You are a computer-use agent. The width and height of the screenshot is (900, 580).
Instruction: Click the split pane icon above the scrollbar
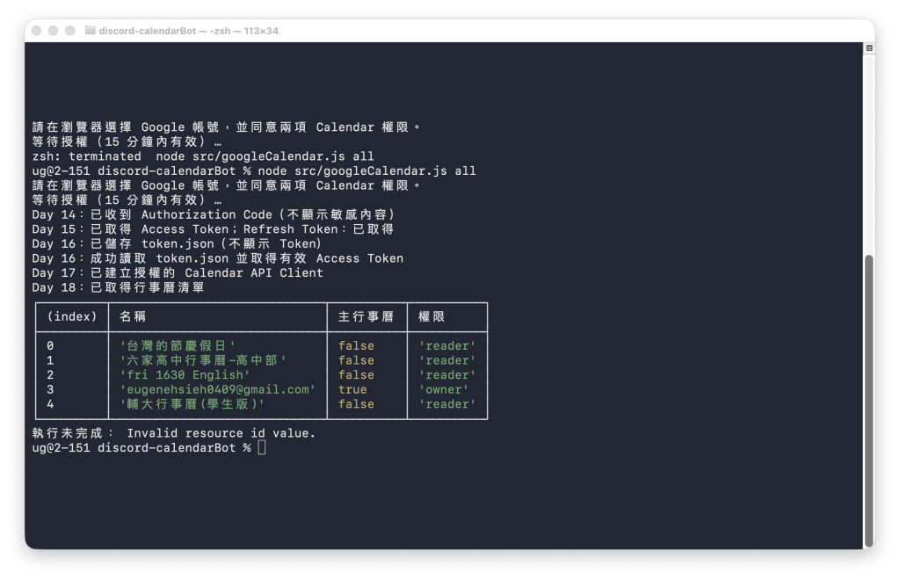pos(869,48)
